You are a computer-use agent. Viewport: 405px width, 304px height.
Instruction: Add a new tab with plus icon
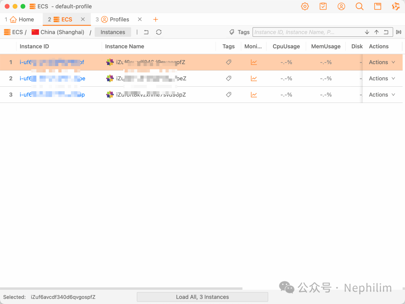156,20
